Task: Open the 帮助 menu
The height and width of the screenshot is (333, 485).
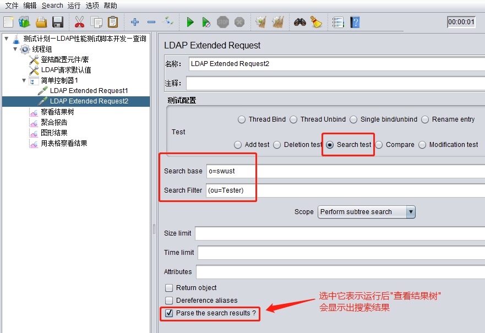Action: pyautogui.click(x=111, y=6)
